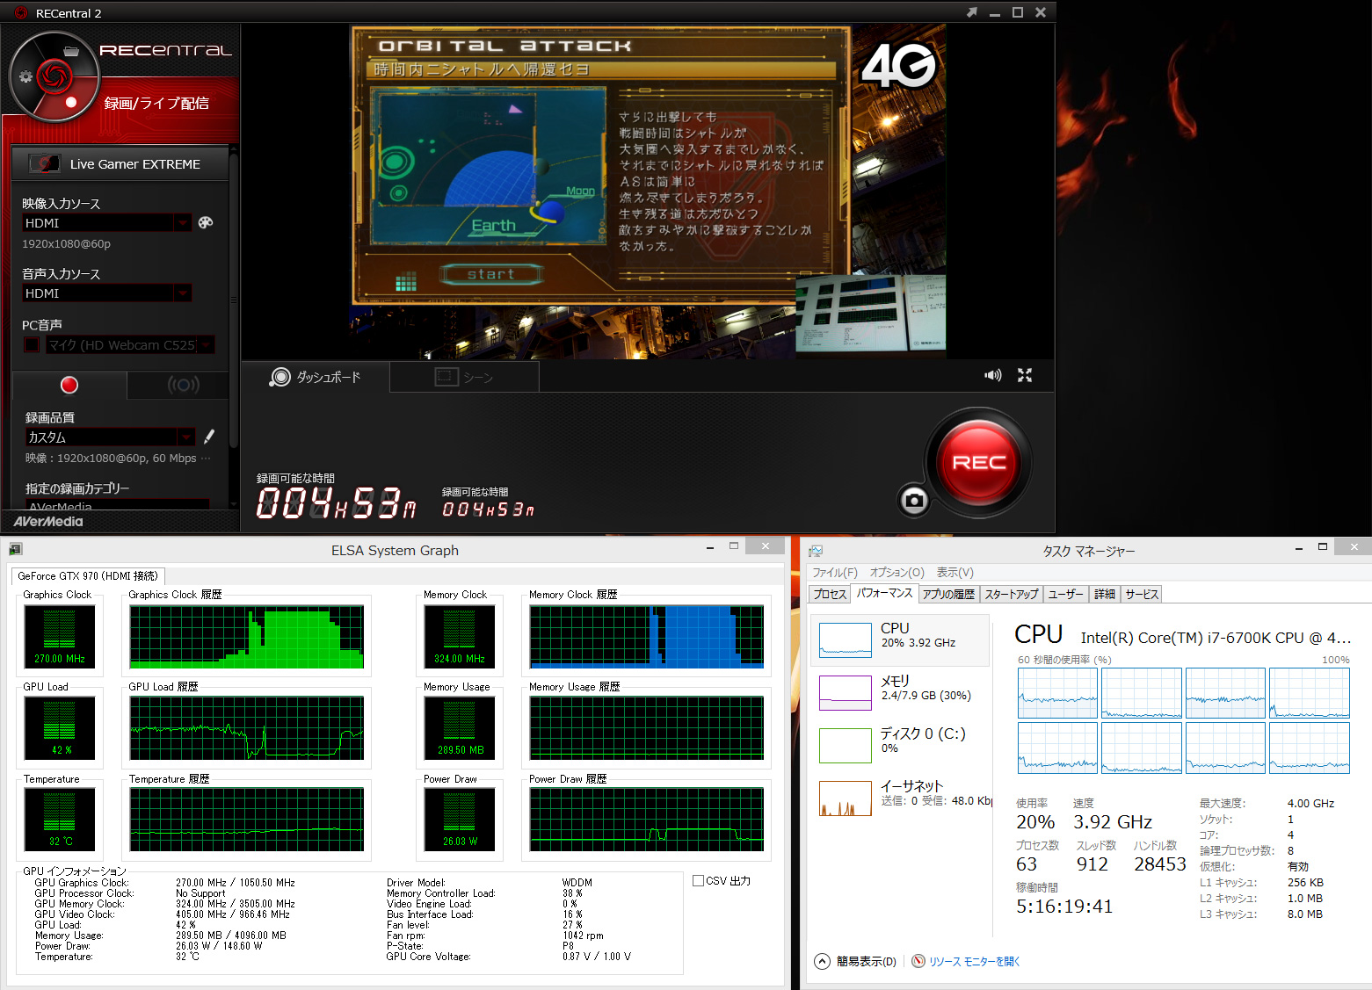
Task: Switch to the ユーザー tab
Action: (1066, 595)
